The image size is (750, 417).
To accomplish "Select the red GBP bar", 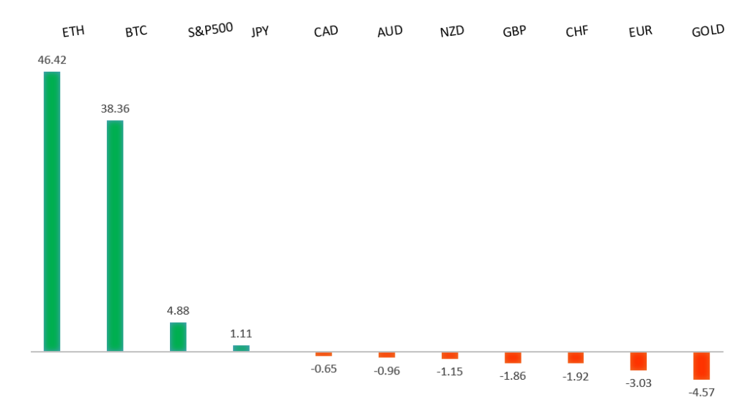I will coord(513,358).
